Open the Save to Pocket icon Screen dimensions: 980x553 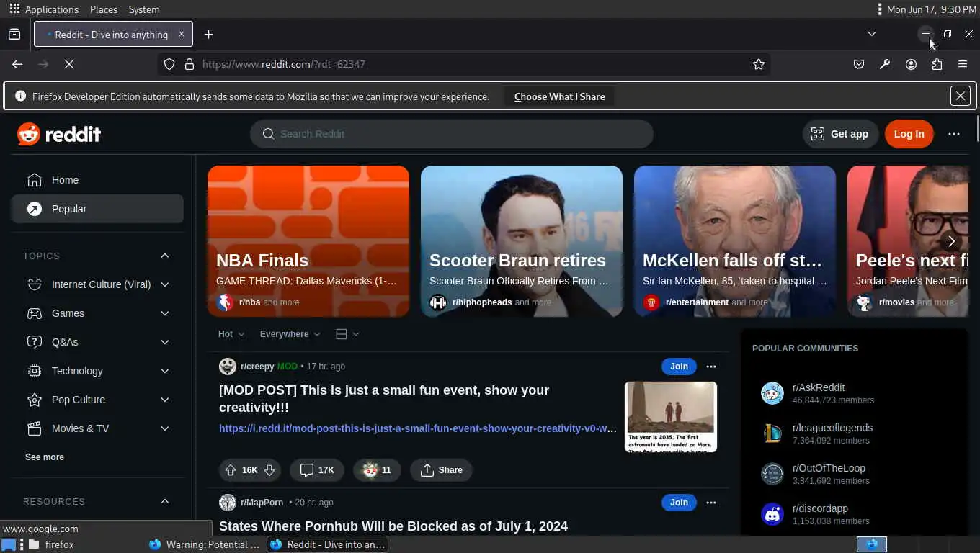[859, 64]
